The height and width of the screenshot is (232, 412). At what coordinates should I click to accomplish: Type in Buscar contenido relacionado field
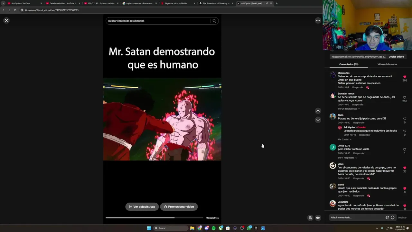[x=158, y=21]
